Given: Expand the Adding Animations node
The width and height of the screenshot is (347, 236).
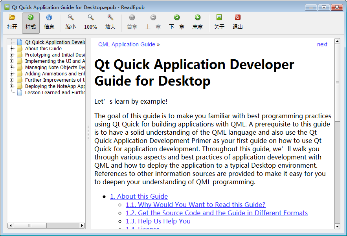Looking at the screenshot, I should click(11, 74).
